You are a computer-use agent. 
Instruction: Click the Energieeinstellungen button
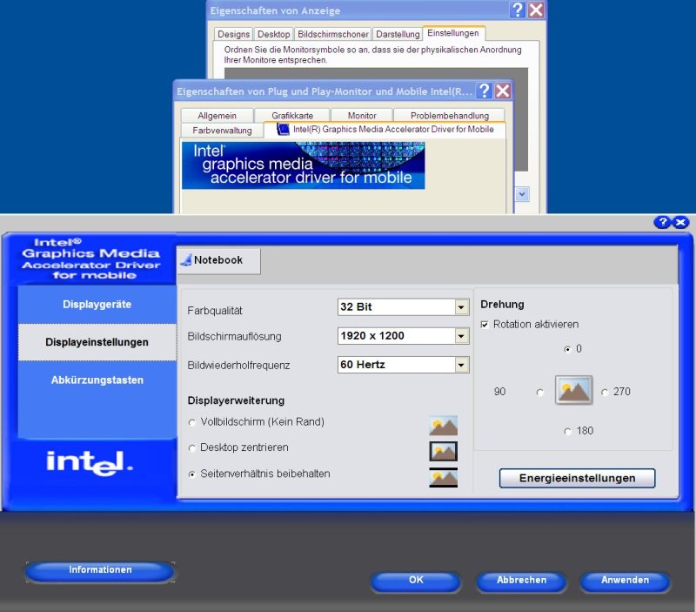point(577,478)
